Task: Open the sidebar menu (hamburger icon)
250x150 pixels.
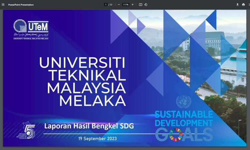Action: (x=3, y=5)
